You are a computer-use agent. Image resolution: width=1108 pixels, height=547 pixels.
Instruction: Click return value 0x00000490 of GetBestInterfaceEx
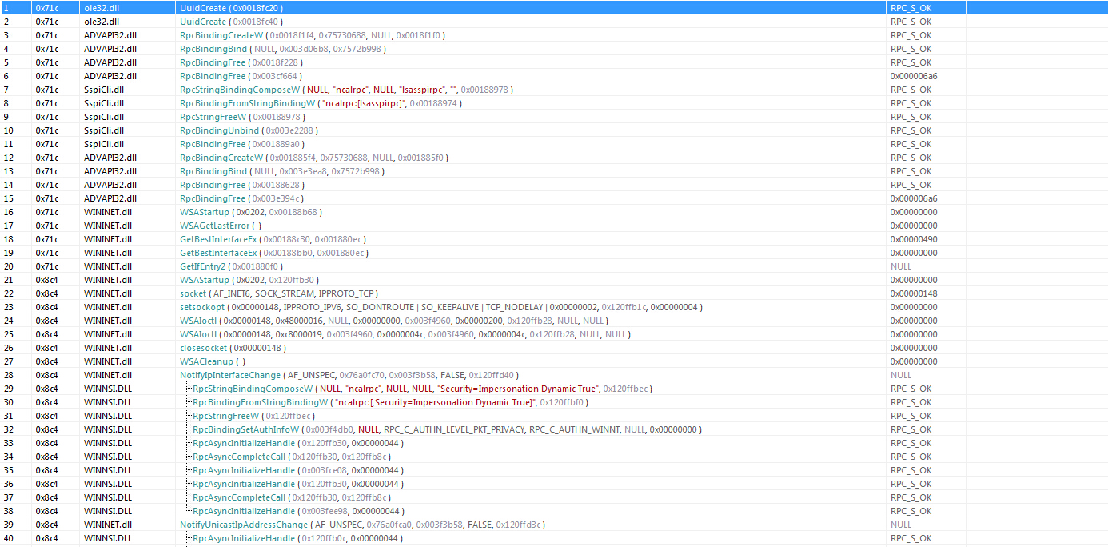pyautogui.click(x=914, y=239)
